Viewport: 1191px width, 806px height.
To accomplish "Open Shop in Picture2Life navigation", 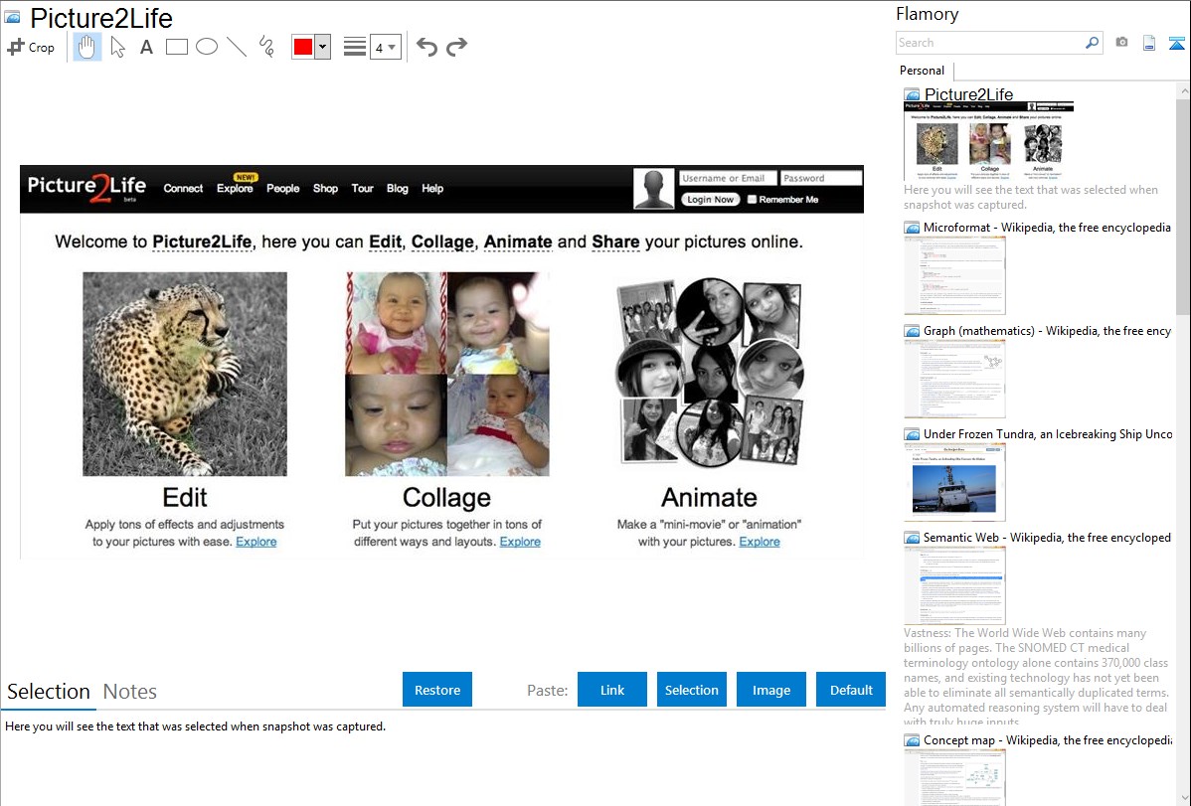I will point(325,189).
